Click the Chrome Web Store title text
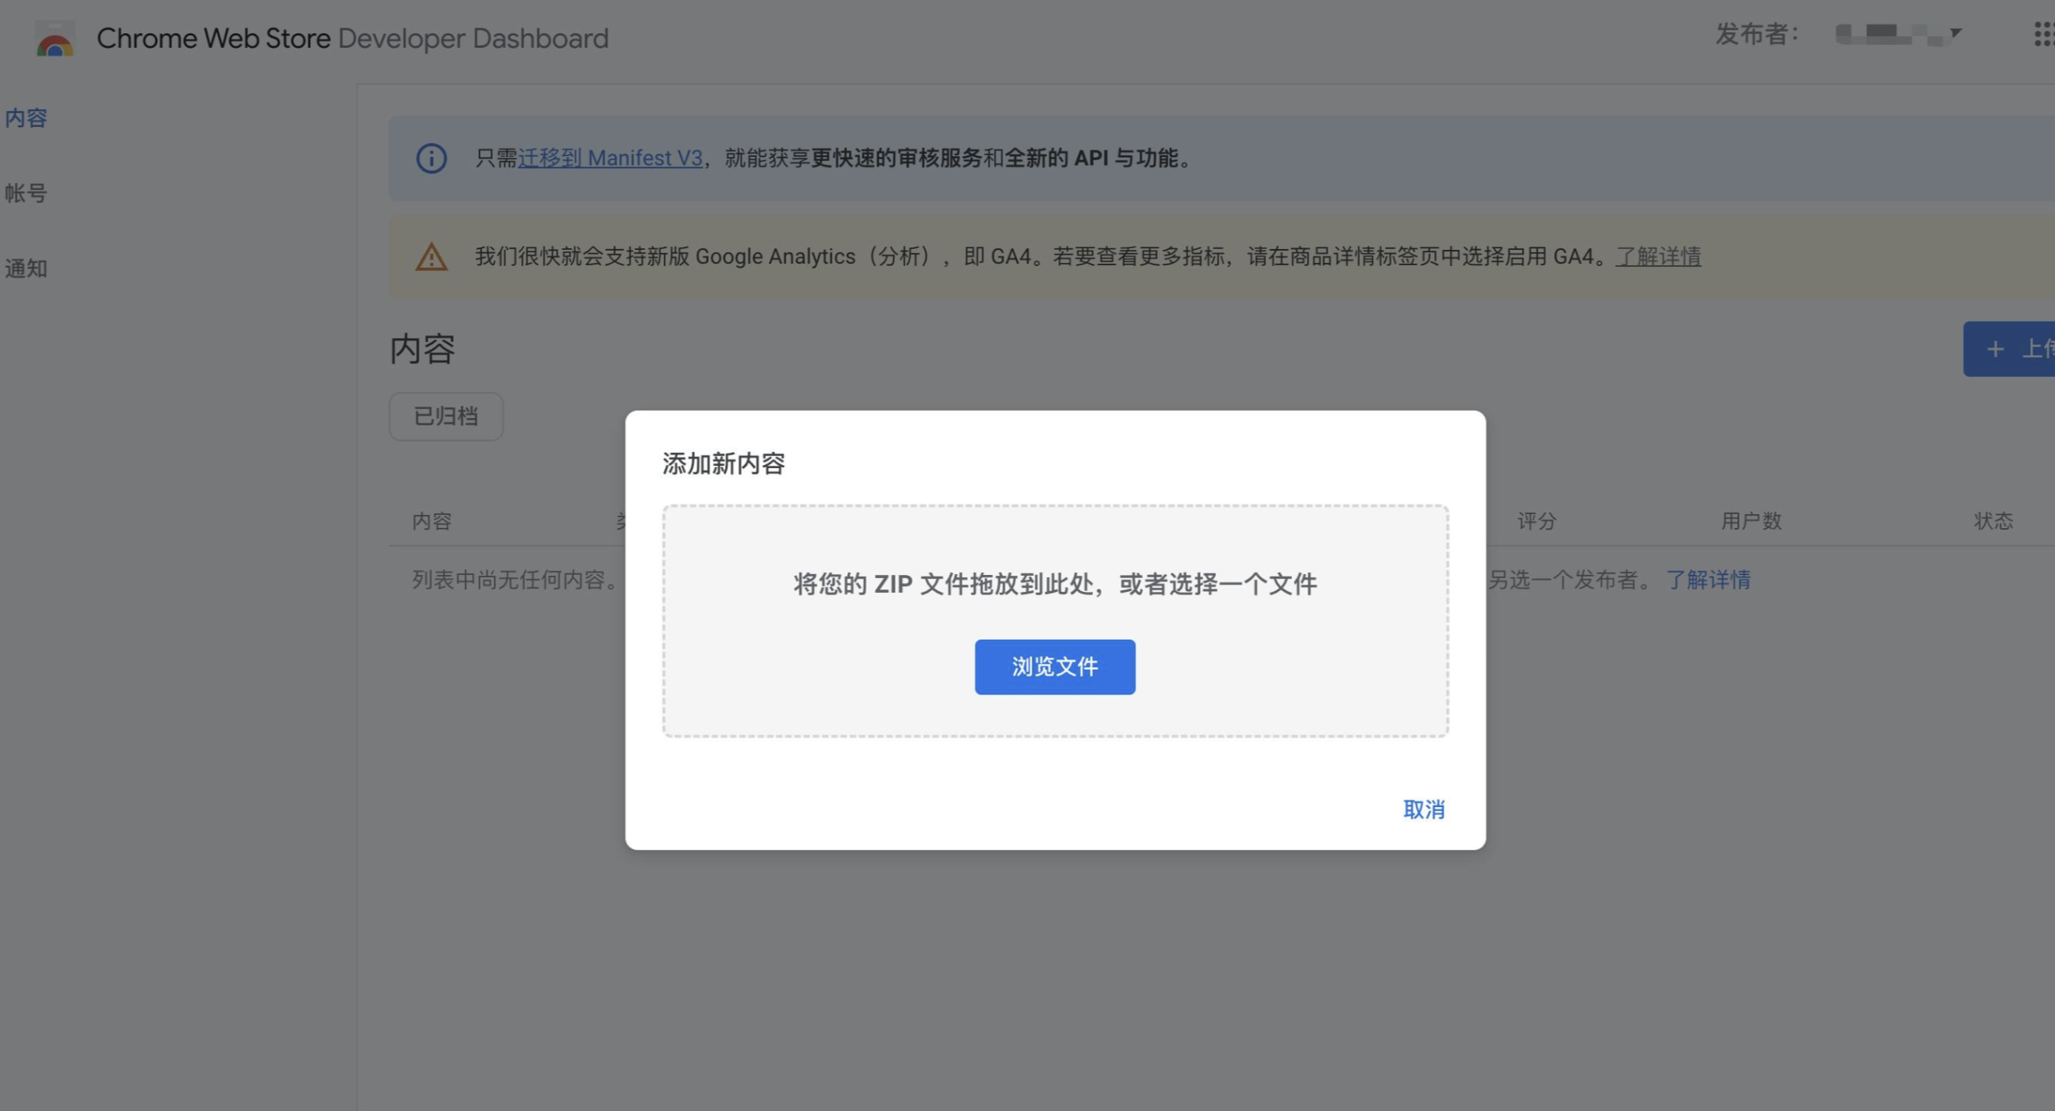This screenshot has width=2055, height=1111. [214, 38]
